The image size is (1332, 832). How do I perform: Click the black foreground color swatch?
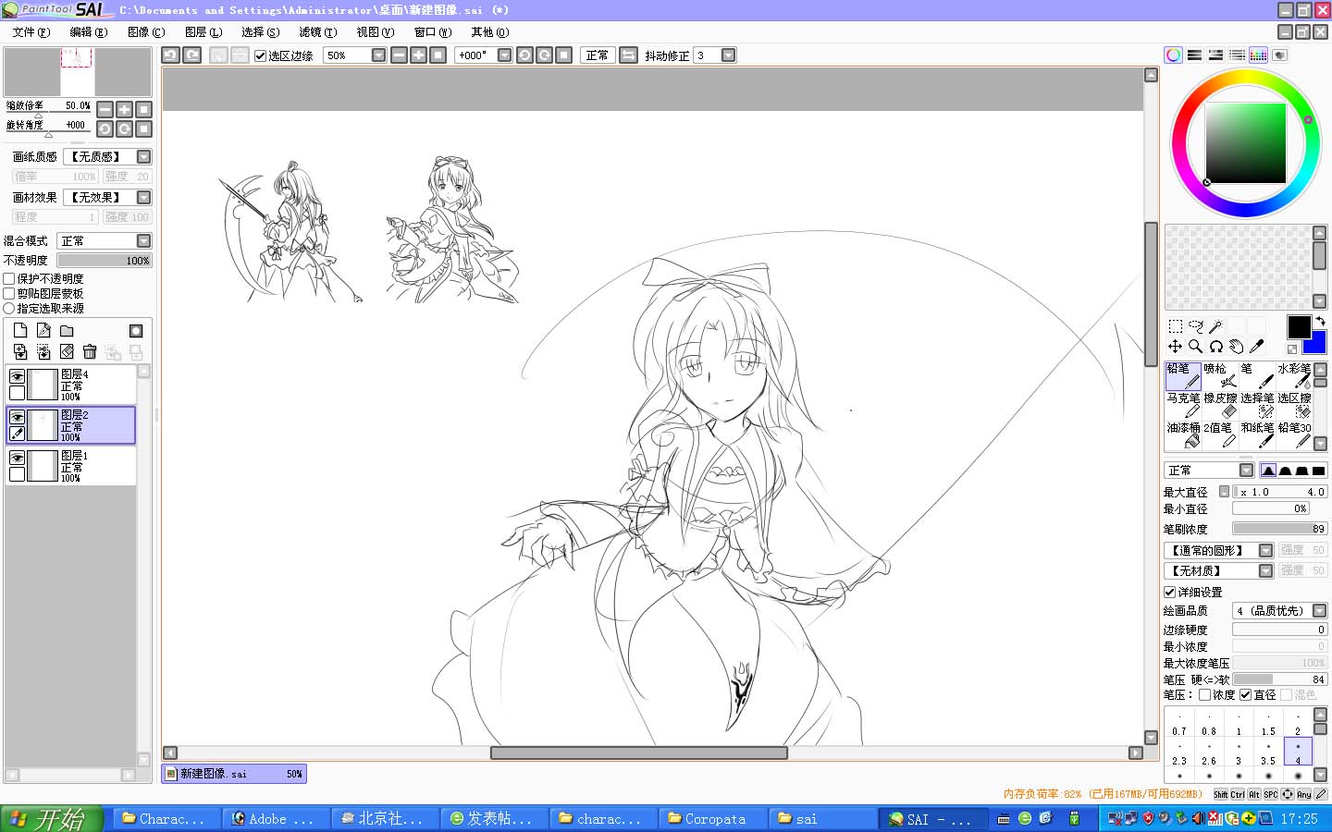(x=1299, y=326)
